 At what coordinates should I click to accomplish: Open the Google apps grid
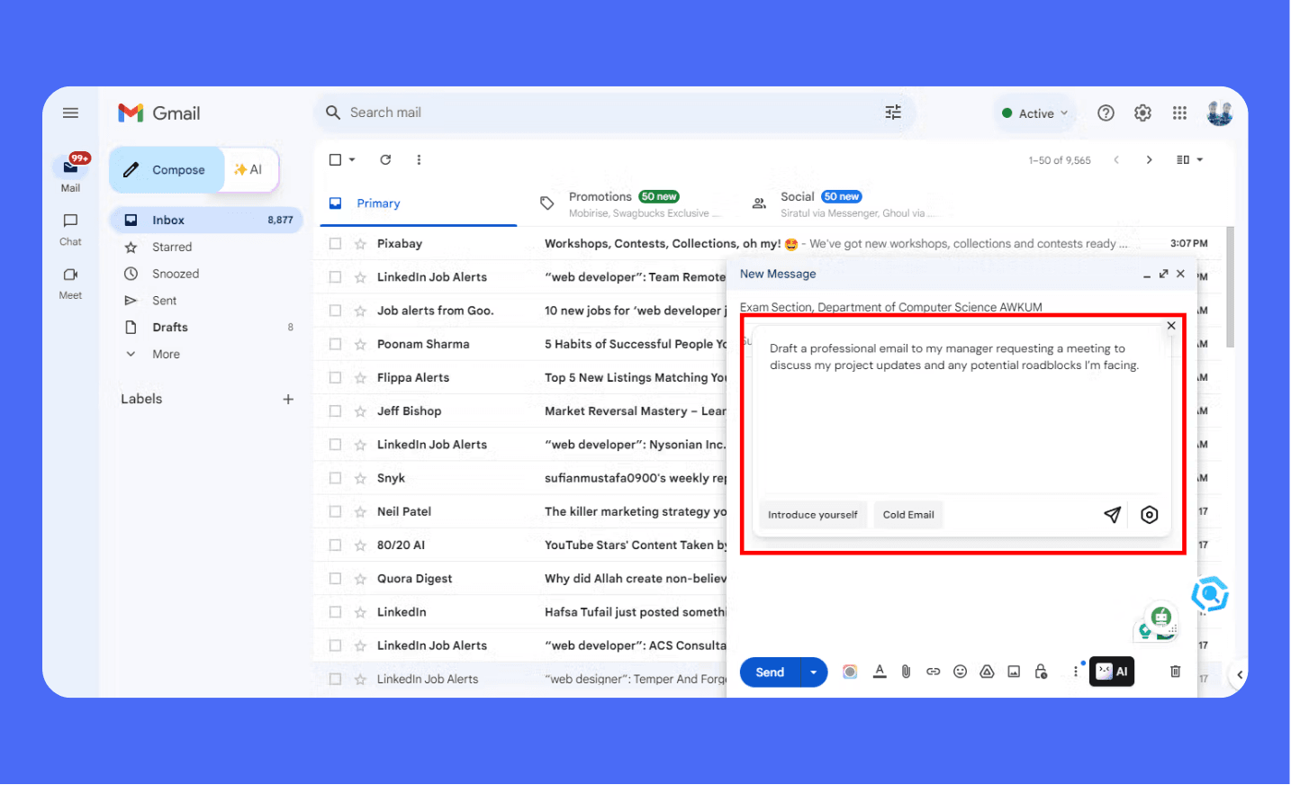(x=1179, y=113)
